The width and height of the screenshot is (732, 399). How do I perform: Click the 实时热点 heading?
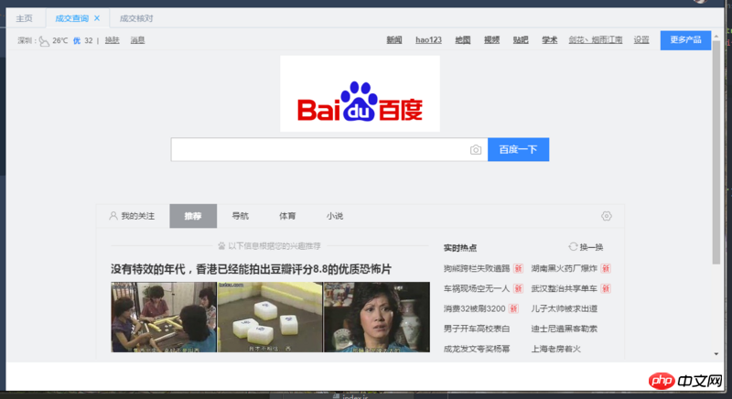(x=460, y=248)
